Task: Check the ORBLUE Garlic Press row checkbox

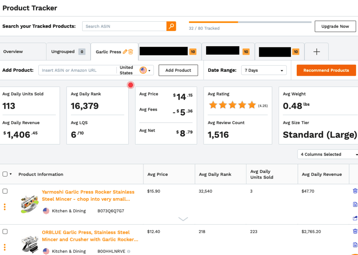Action: tap(5, 232)
